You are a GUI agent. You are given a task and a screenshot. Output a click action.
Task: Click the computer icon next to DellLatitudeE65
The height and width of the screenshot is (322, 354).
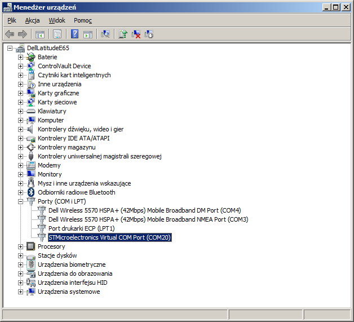(x=20, y=48)
